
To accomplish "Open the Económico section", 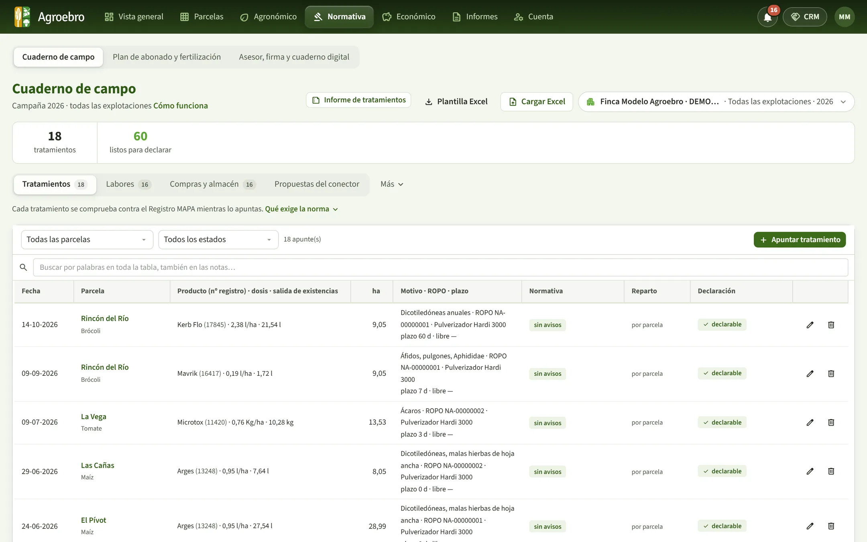I will pos(409,17).
